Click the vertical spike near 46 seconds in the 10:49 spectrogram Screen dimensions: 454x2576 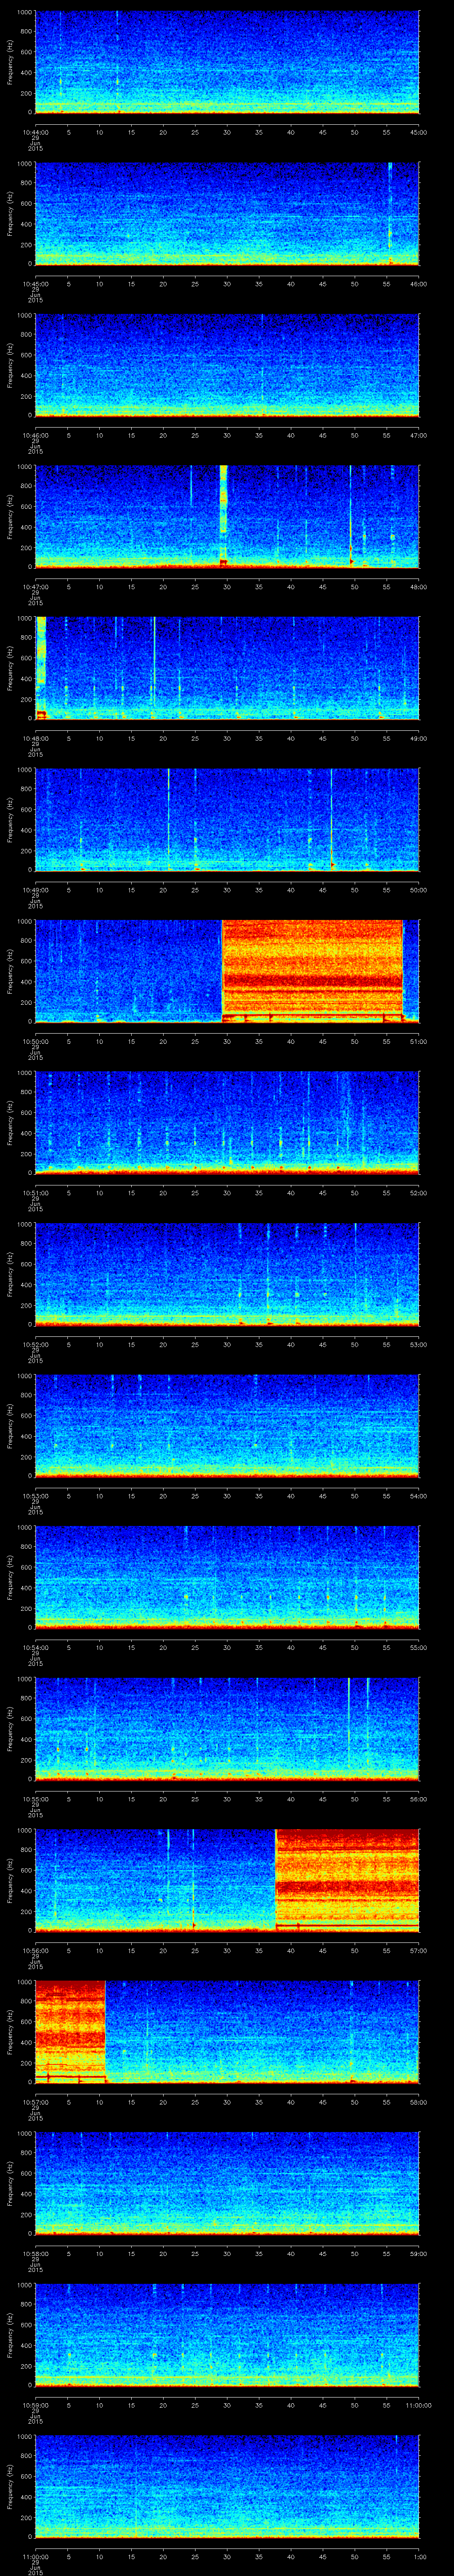tap(331, 818)
